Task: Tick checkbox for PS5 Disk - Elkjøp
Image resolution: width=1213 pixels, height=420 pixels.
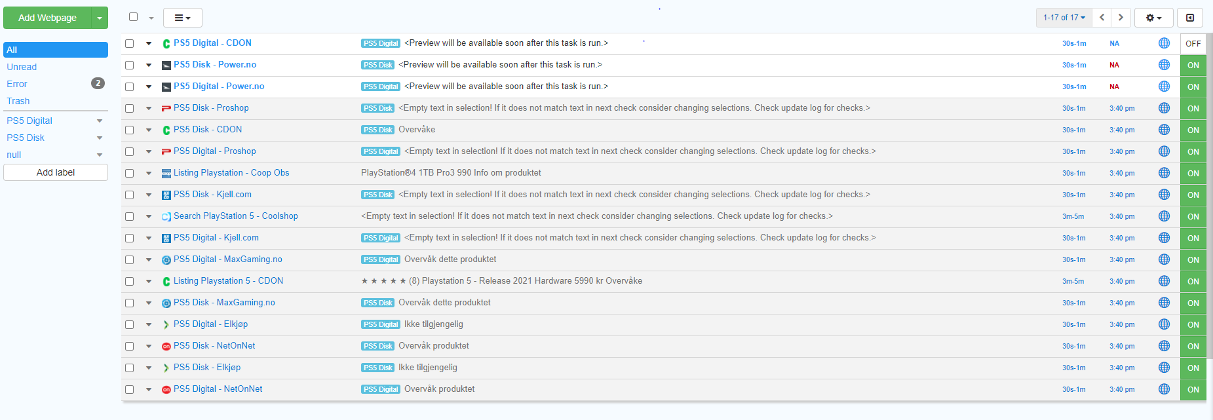Action: click(130, 368)
